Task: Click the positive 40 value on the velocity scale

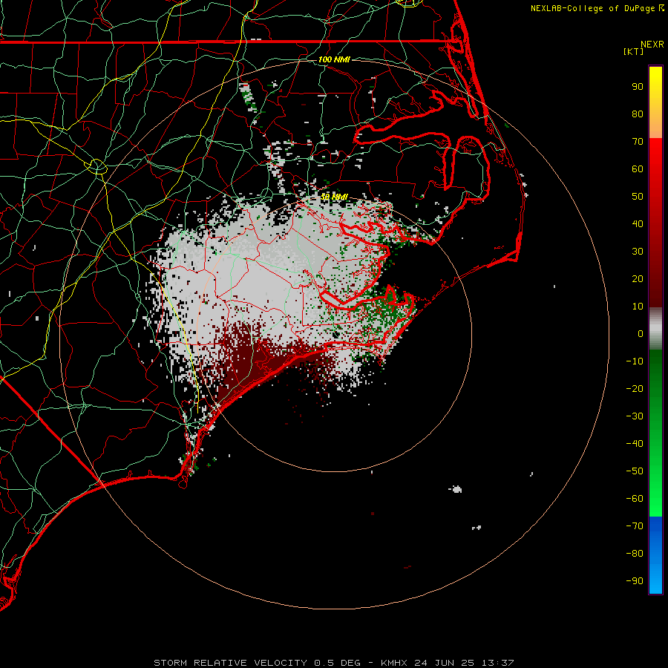Action: (x=638, y=224)
